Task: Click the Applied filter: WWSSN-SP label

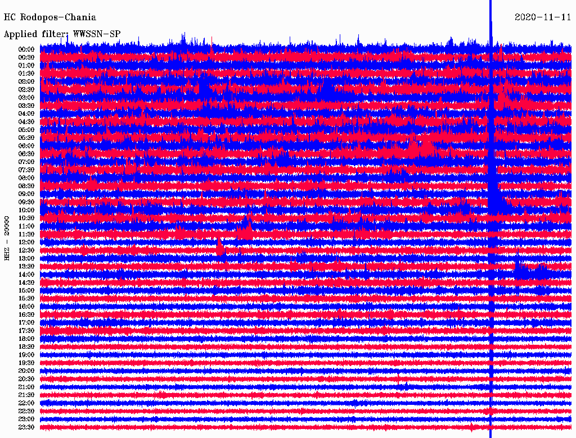Action: point(62,34)
